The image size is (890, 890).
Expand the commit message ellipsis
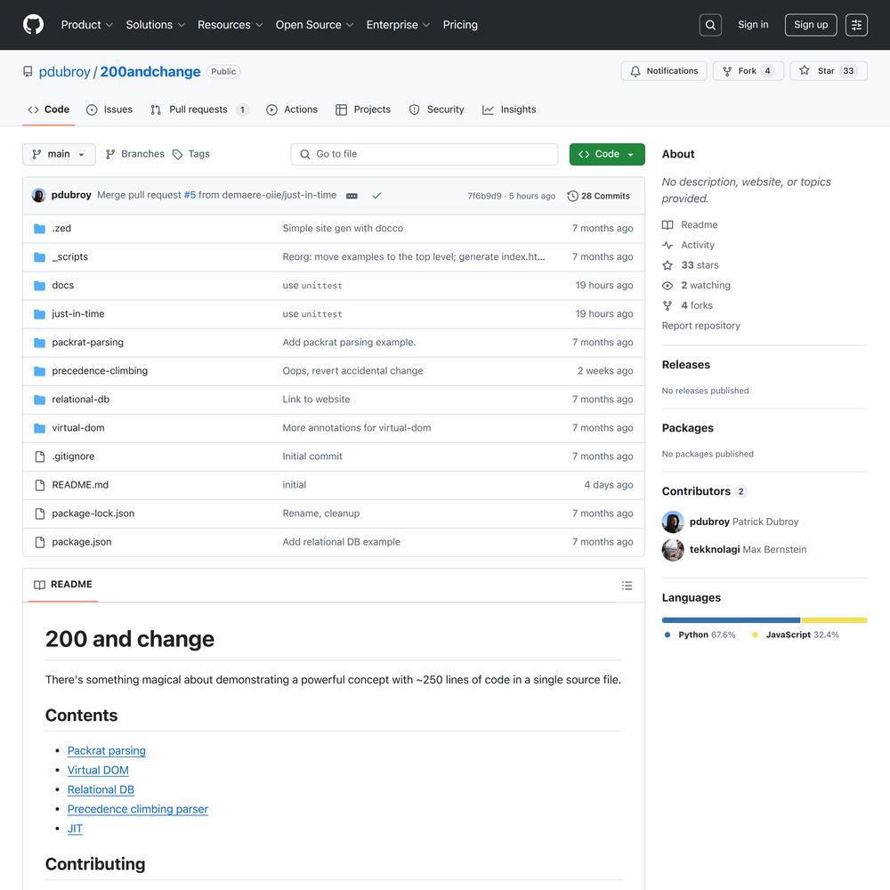352,196
